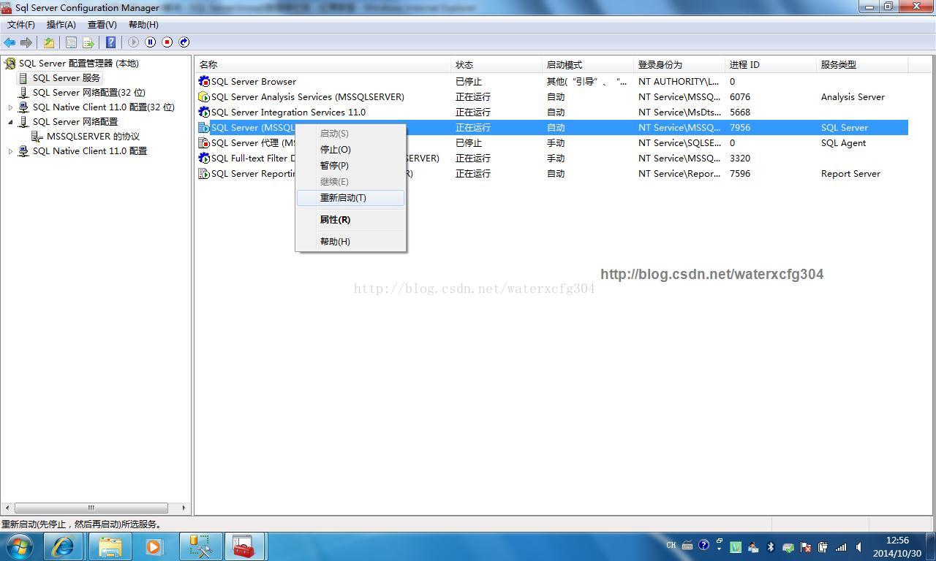This screenshot has width=936, height=561.
Task: Open the blue question mark Help icon
Action: pyautogui.click(x=110, y=42)
